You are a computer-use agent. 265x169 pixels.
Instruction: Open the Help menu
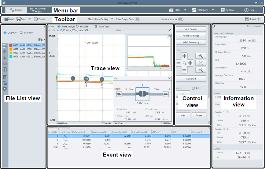click(x=249, y=10)
